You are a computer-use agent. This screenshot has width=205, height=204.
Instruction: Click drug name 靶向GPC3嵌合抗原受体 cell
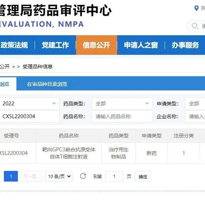coord(69,153)
